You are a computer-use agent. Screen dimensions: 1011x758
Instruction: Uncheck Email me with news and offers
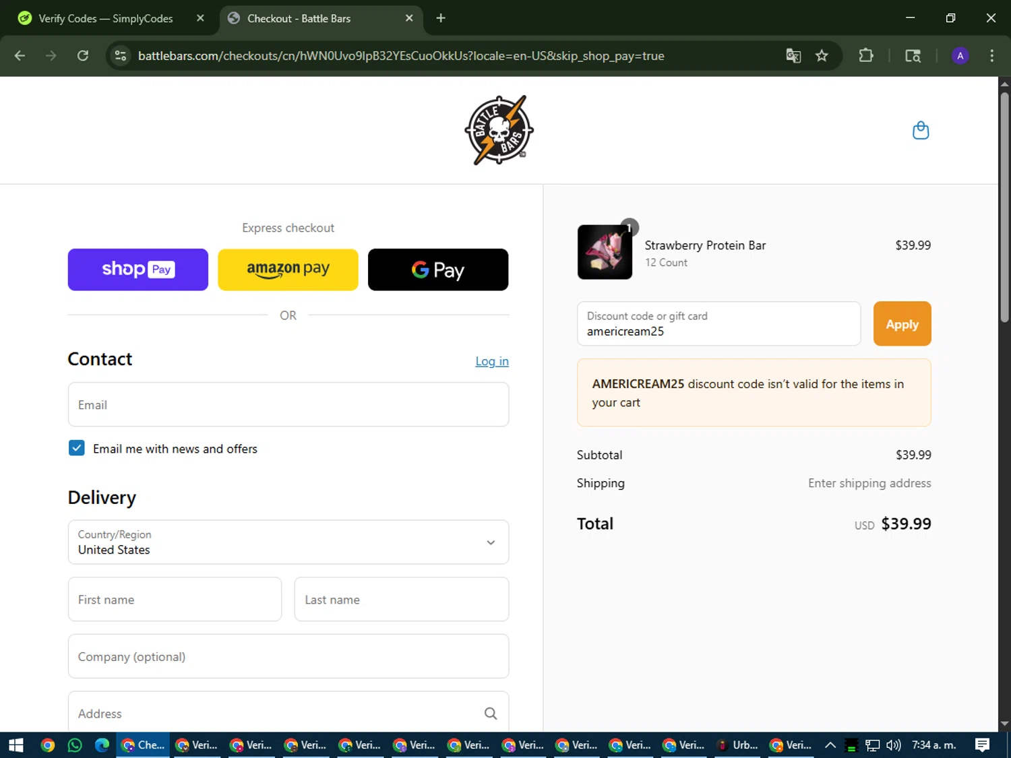click(x=77, y=448)
